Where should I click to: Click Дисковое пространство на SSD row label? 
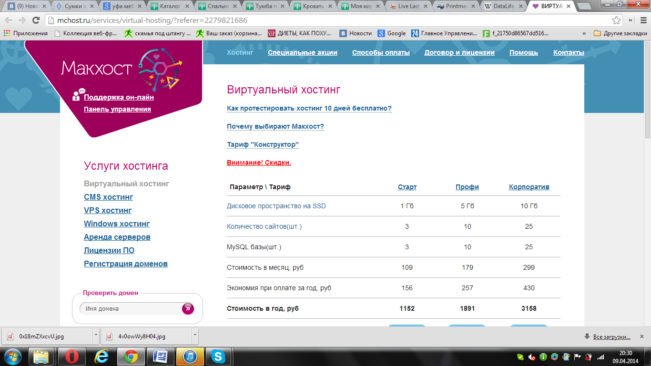click(x=276, y=206)
